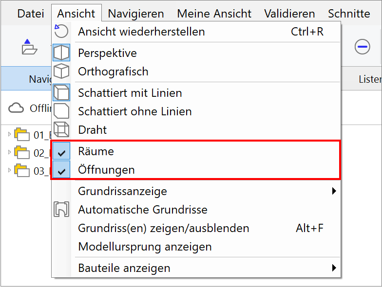382x287 pixels.
Task: Expand the 01_ folder tree node
Action: pos(9,134)
